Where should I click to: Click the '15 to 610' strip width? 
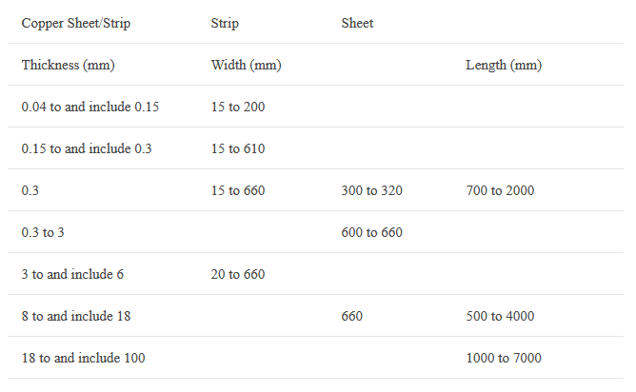[238, 148]
